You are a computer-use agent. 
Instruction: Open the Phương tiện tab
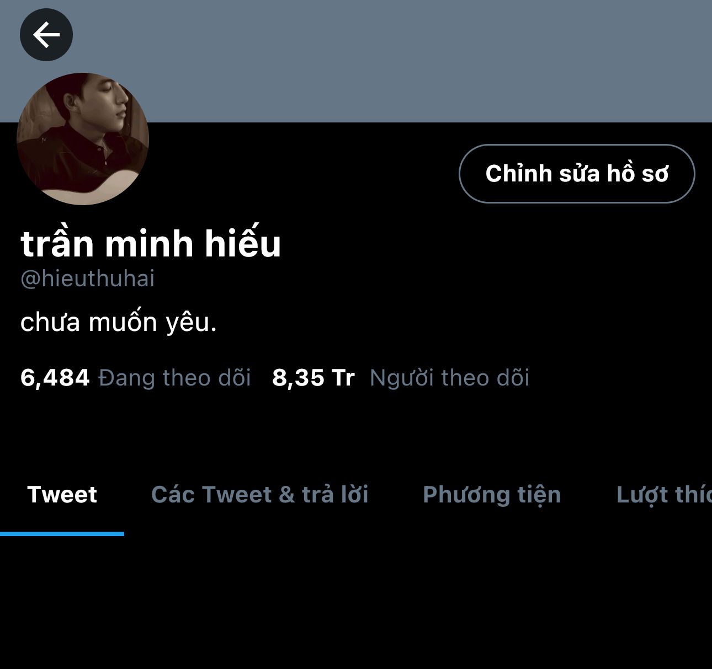pyautogui.click(x=492, y=495)
